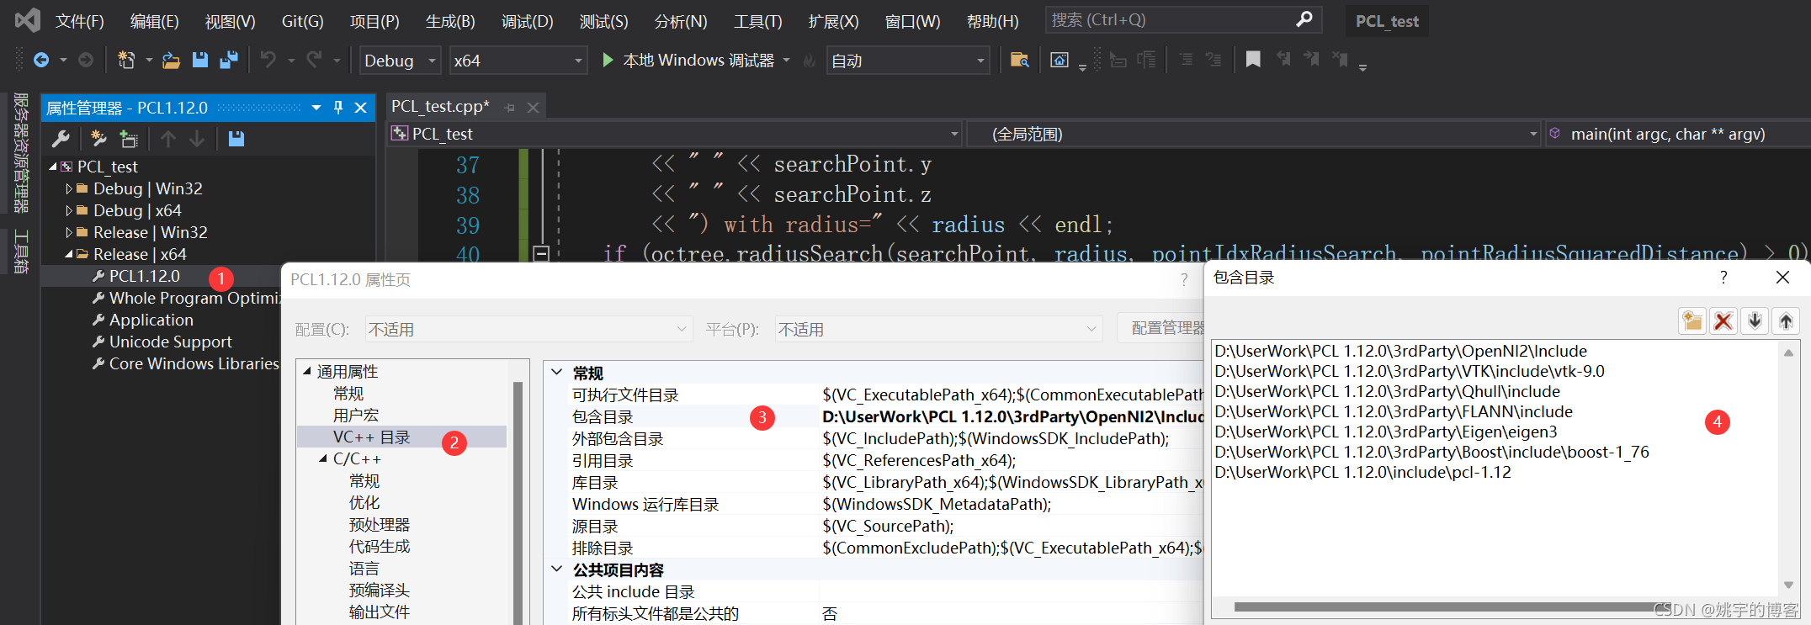Collapse the 常规 property group
1811x625 pixels.
pyautogui.click(x=557, y=372)
